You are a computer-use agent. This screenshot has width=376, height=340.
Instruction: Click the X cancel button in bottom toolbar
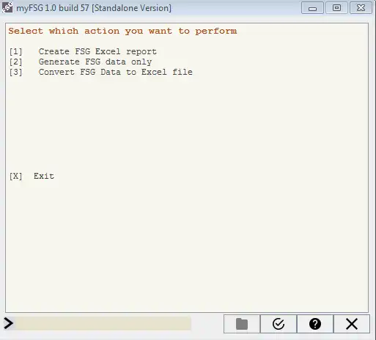pos(352,324)
